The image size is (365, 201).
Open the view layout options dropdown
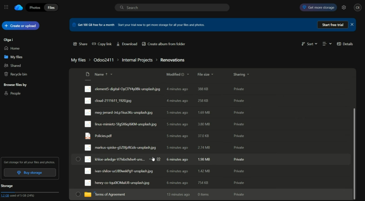coord(327,44)
